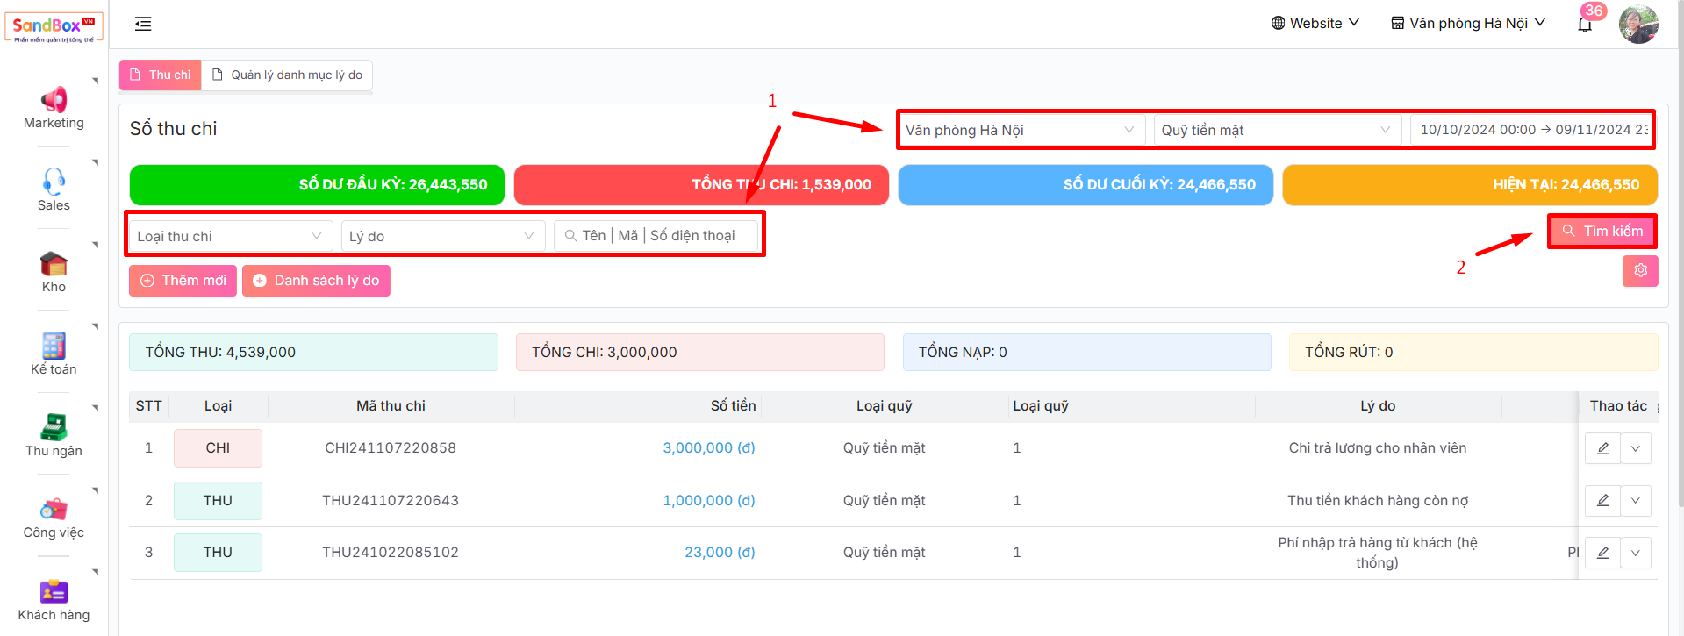Open the Kho warehouse icon
The width and height of the screenshot is (1684, 636).
point(54,263)
